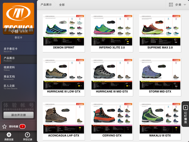Open 商业文档 Documents section

click(18, 78)
